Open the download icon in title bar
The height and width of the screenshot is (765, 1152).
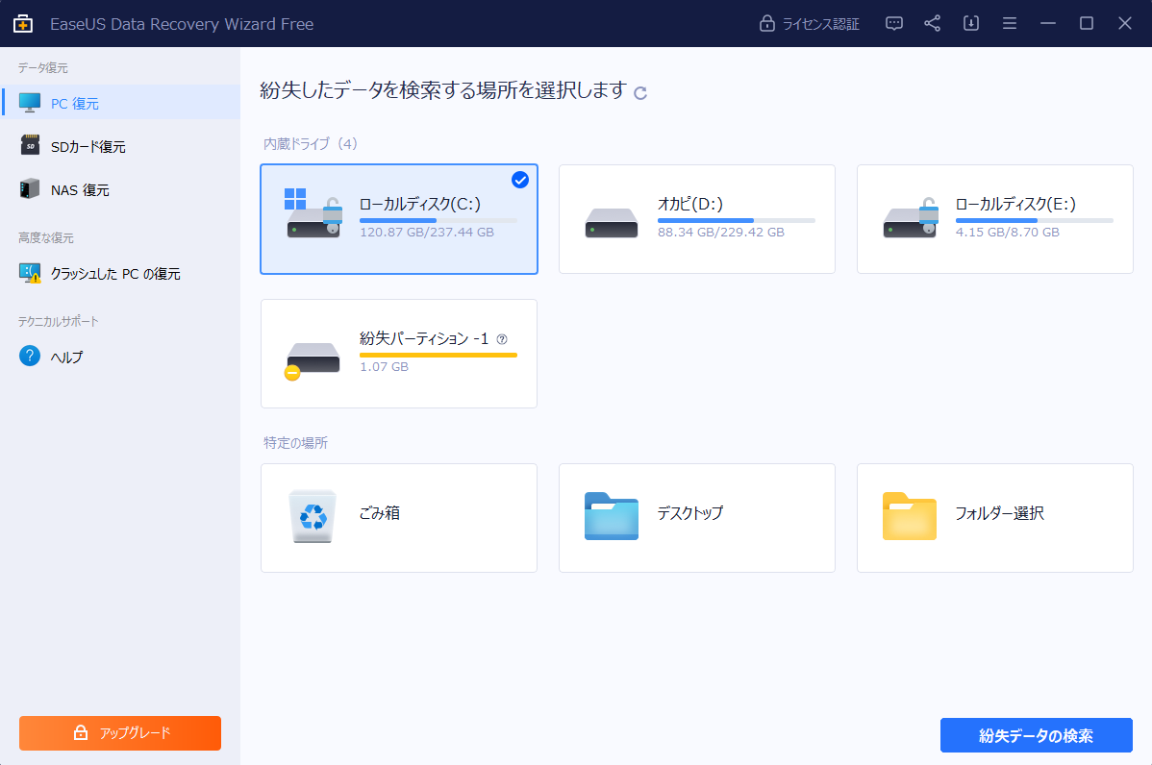pos(970,22)
